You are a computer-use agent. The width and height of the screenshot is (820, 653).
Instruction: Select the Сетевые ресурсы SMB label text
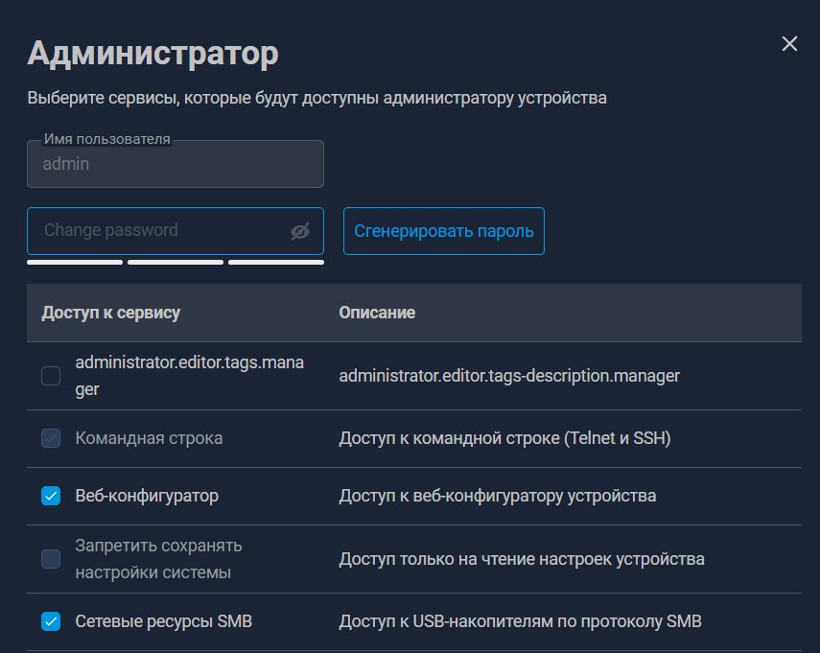164,621
